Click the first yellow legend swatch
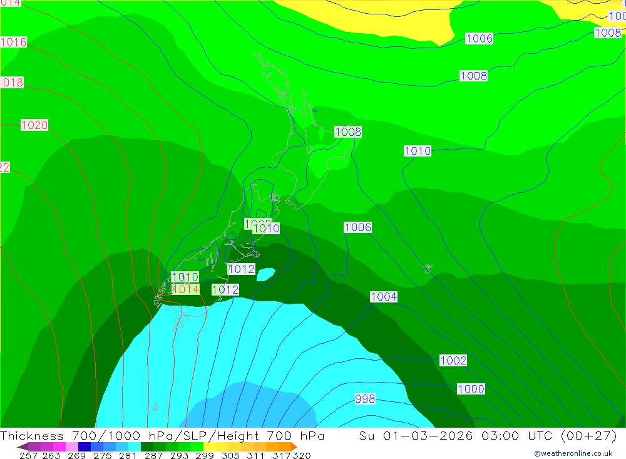 (210, 446)
